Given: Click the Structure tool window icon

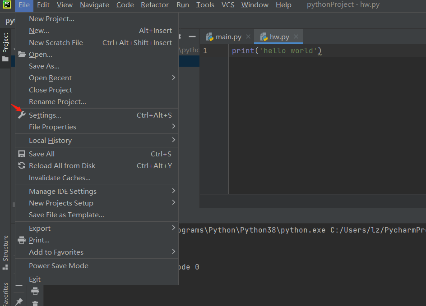Looking at the screenshot, I should [5, 268].
